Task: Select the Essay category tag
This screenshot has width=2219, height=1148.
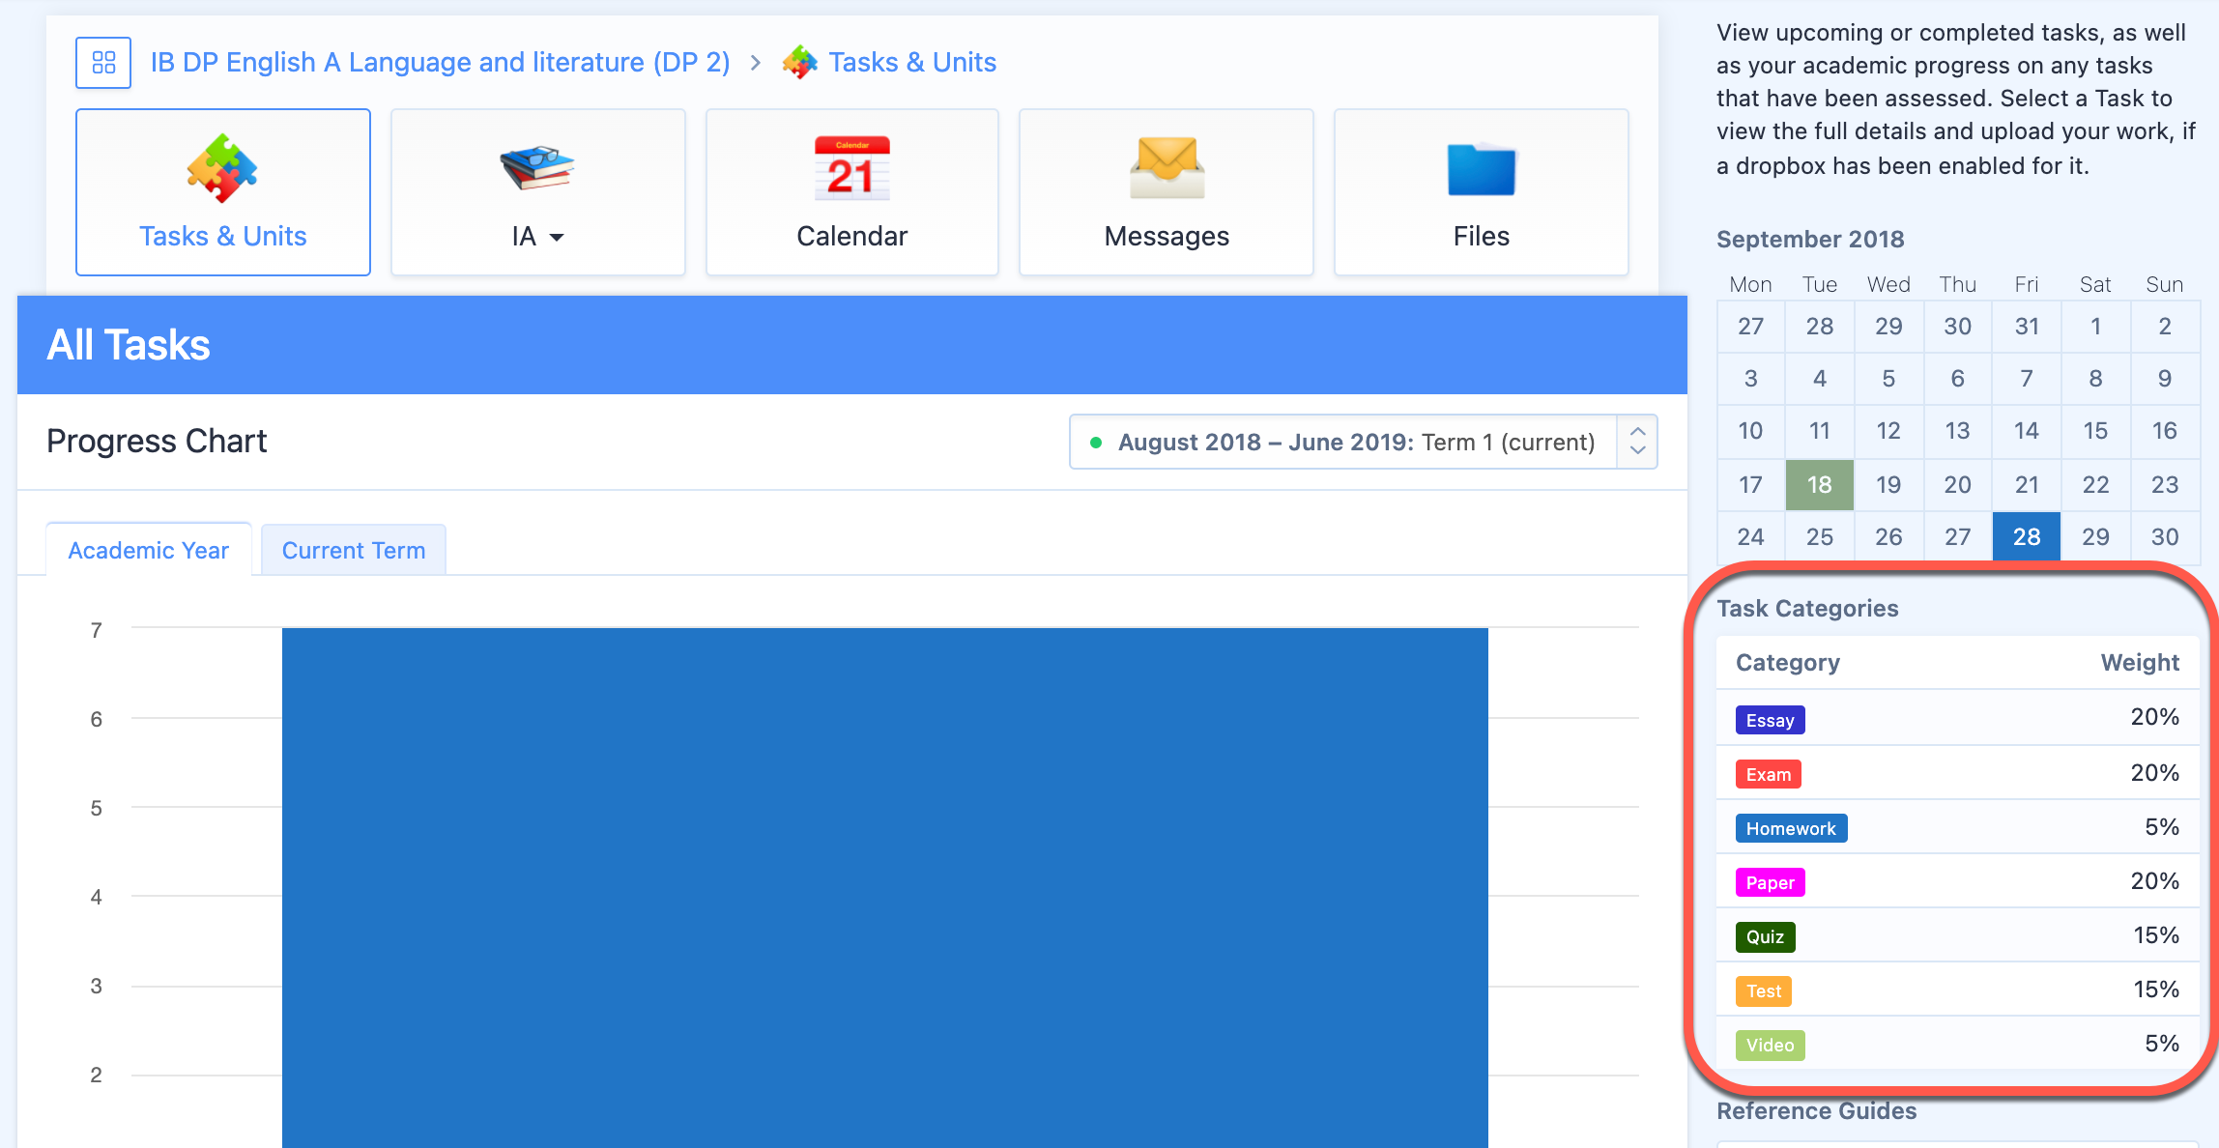Action: coord(1770,720)
